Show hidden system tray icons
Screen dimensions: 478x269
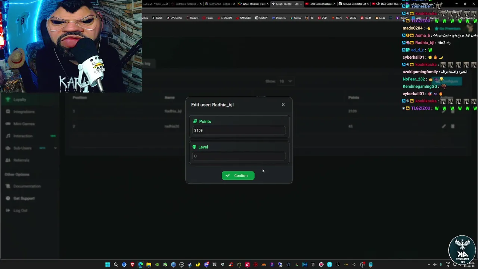(429, 265)
